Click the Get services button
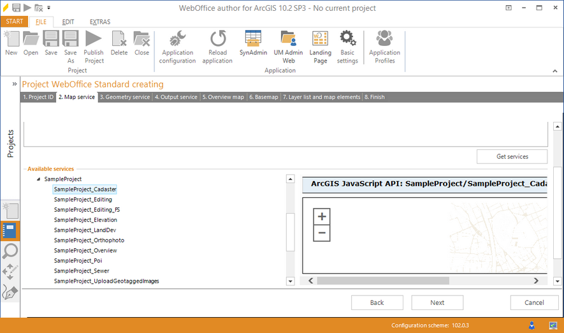 point(512,156)
